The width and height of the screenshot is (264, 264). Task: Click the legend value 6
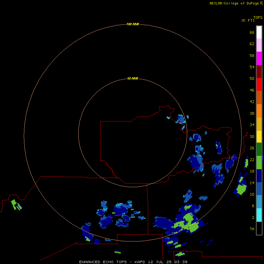coord(253,206)
